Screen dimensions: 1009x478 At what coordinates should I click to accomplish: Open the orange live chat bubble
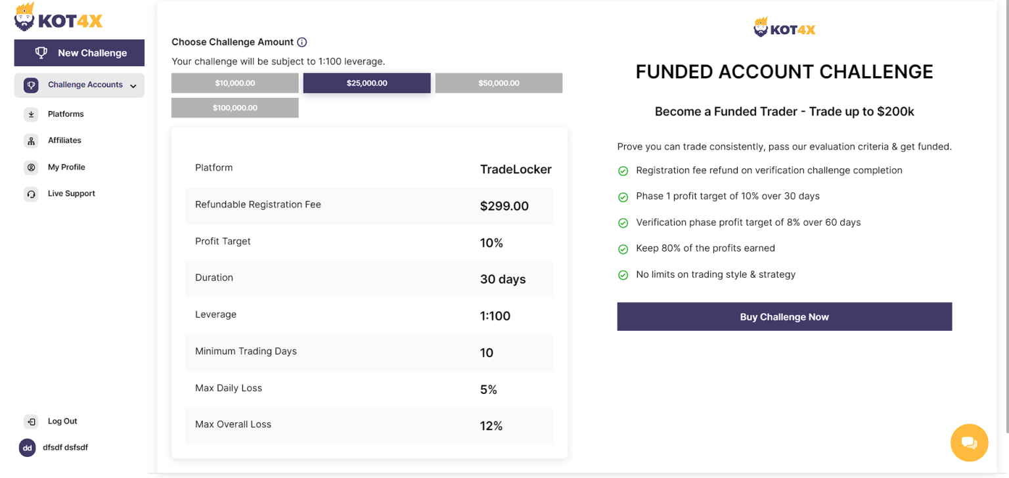click(969, 443)
